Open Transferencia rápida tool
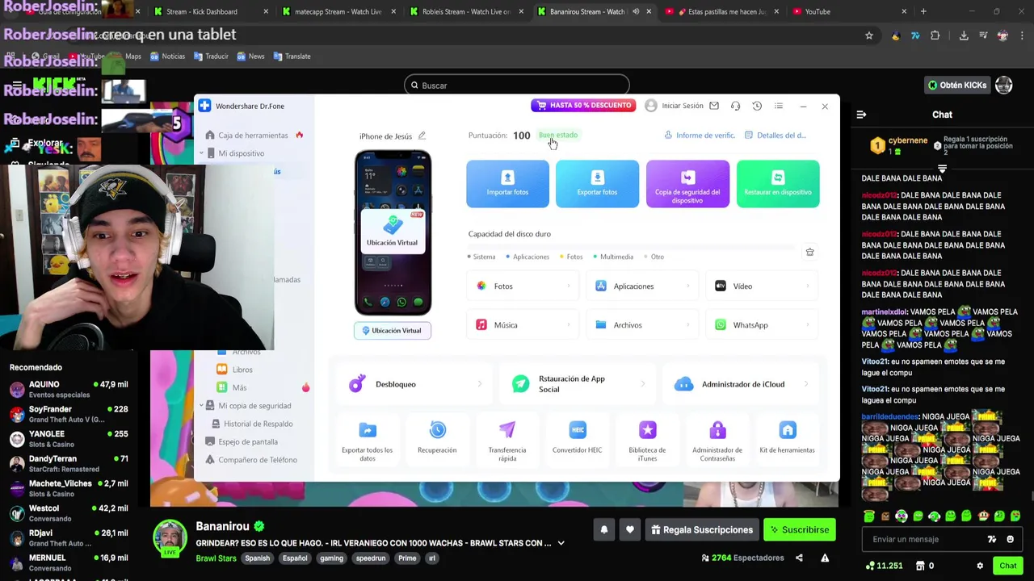The height and width of the screenshot is (581, 1034). tap(507, 441)
